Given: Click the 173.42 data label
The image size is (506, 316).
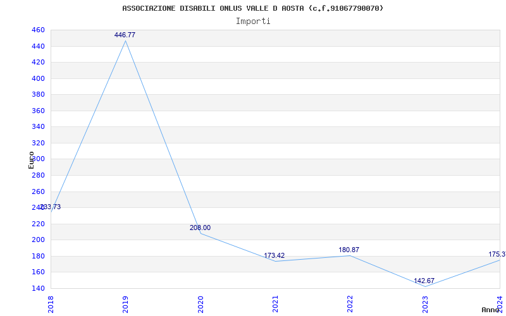Looking at the screenshot, I should point(275,255).
